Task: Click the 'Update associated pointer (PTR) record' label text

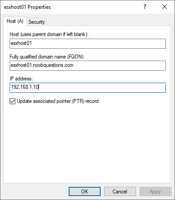Action: (x=58, y=101)
